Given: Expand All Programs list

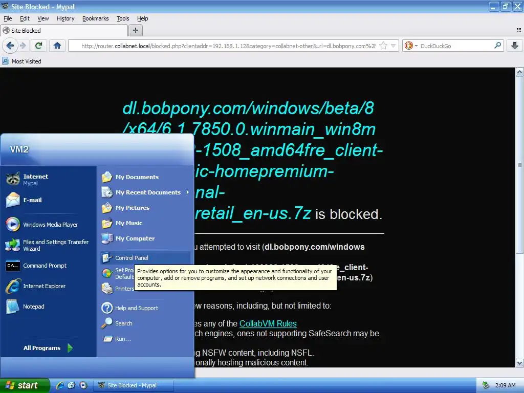Looking at the screenshot, I should 49,348.
